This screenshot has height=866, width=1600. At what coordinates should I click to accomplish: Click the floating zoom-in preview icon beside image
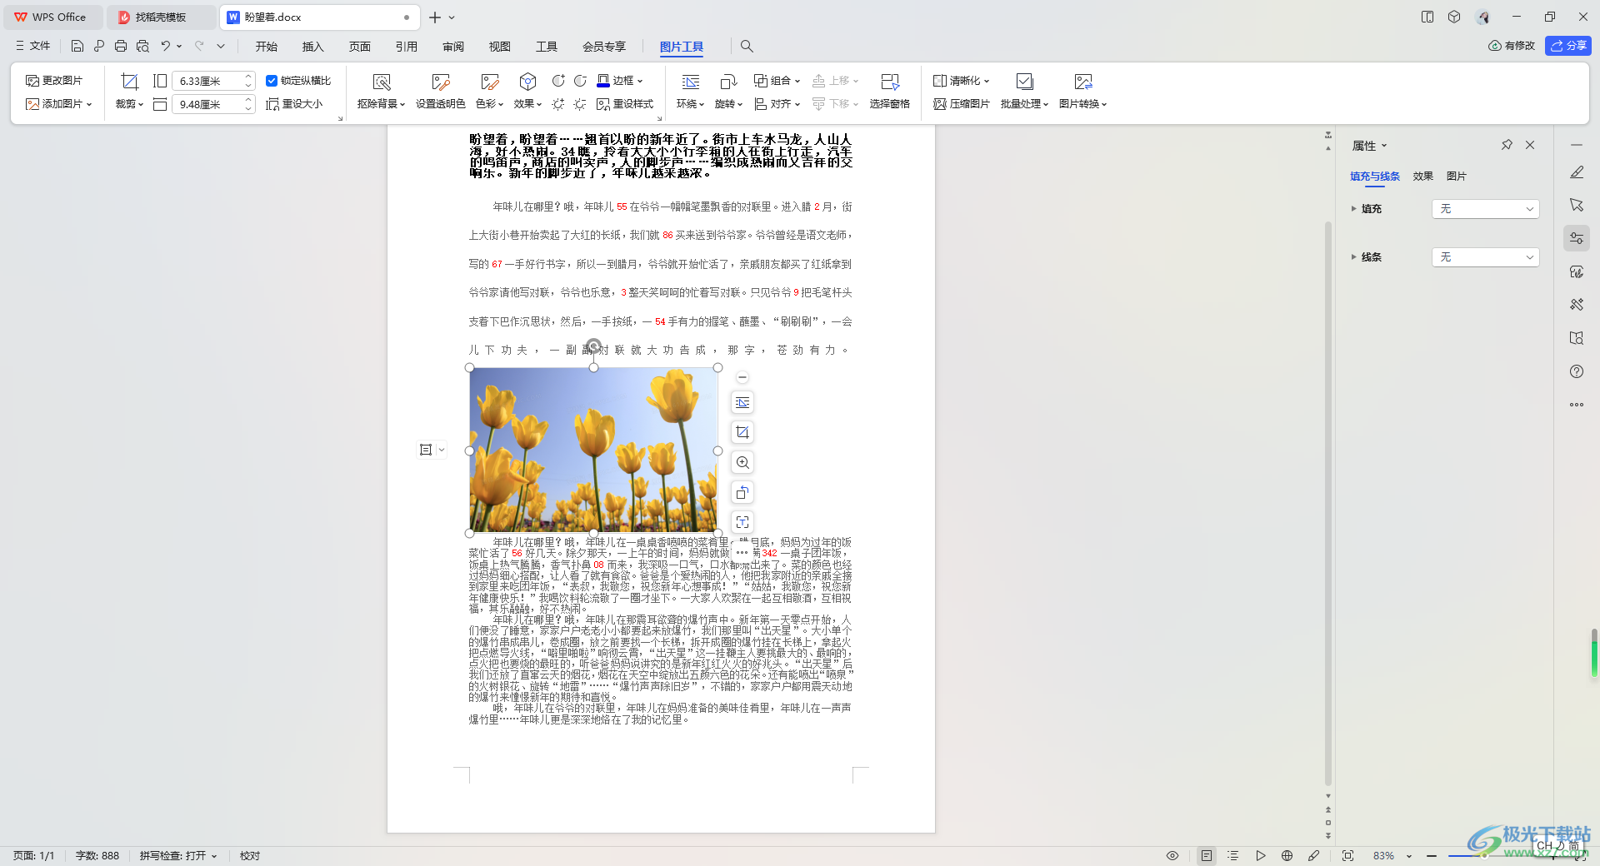(x=742, y=463)
